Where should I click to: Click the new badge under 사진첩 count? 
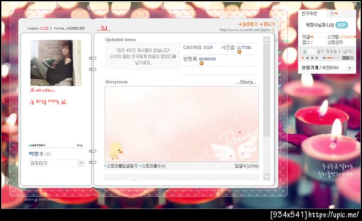239,52
